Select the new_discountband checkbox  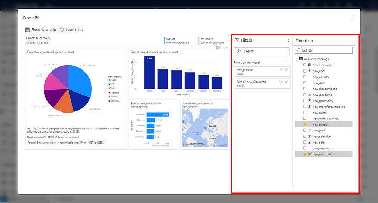click(305, 89)
